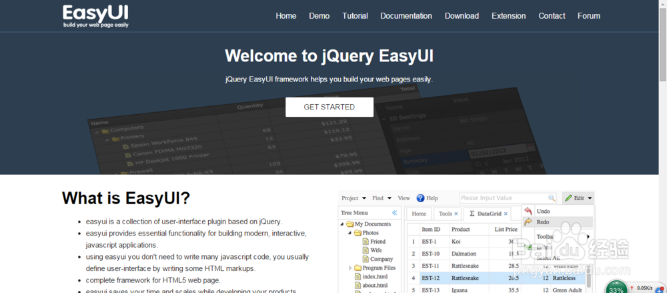667x293 pixels.
Task: Click the green 33% circle widget
Action: 616,286
